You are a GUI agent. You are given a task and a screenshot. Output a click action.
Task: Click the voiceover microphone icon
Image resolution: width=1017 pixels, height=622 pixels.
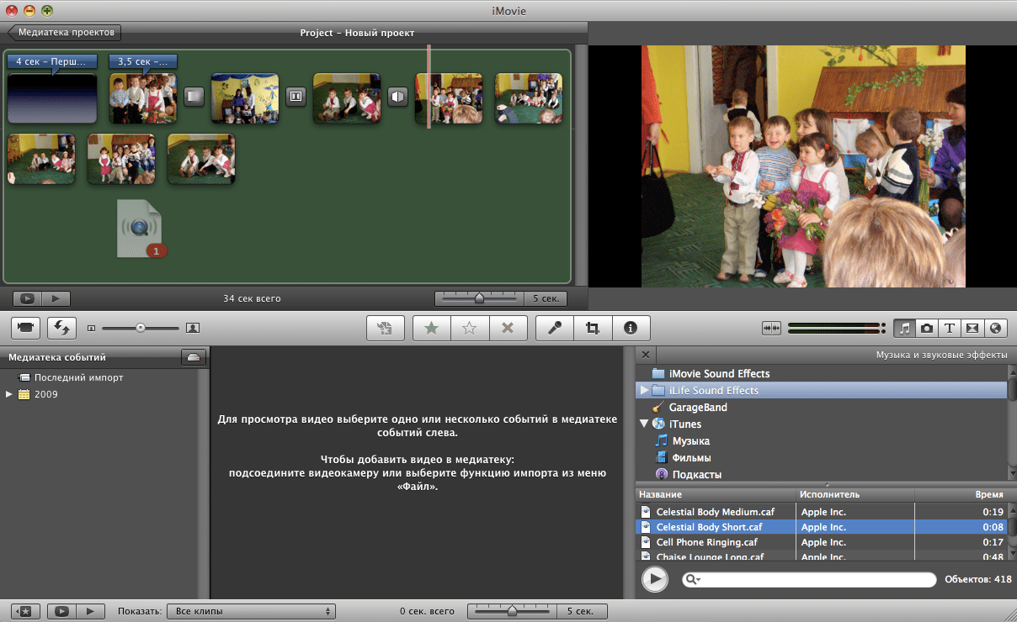(555, 329)
